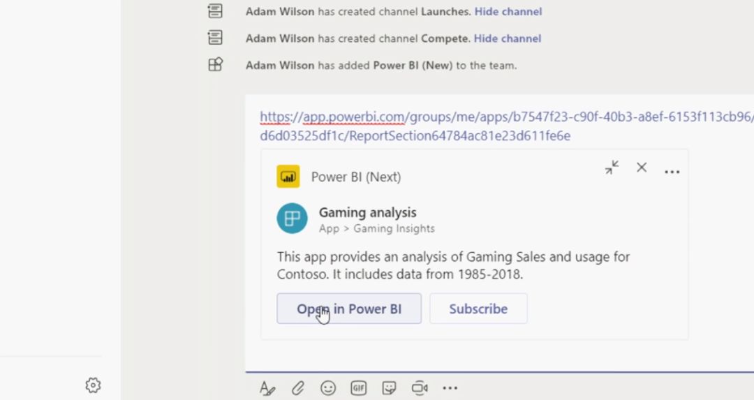
Task: Click the app added icon for Power BI
Action: [215, 64]
